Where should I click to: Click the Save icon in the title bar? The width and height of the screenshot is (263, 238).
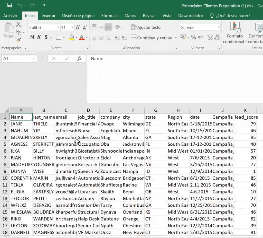(10, 5)
